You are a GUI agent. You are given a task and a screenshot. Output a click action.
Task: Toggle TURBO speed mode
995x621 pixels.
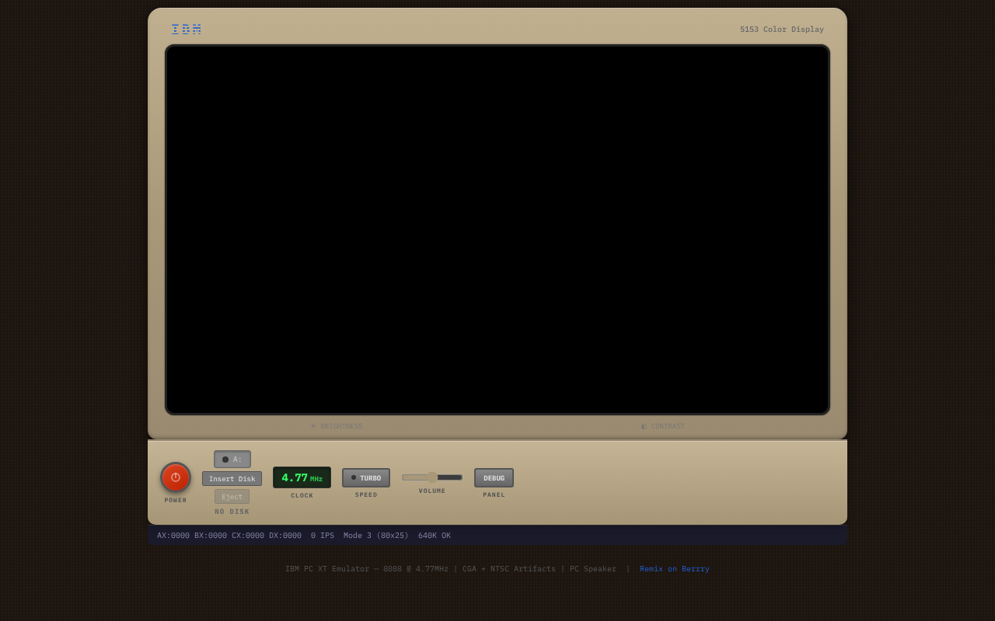tap(365, 477)
